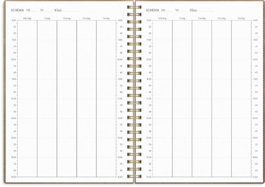Click the Vt field on right page
The height and width of the screenshot is (187, 265).
(x=181, y=10)
